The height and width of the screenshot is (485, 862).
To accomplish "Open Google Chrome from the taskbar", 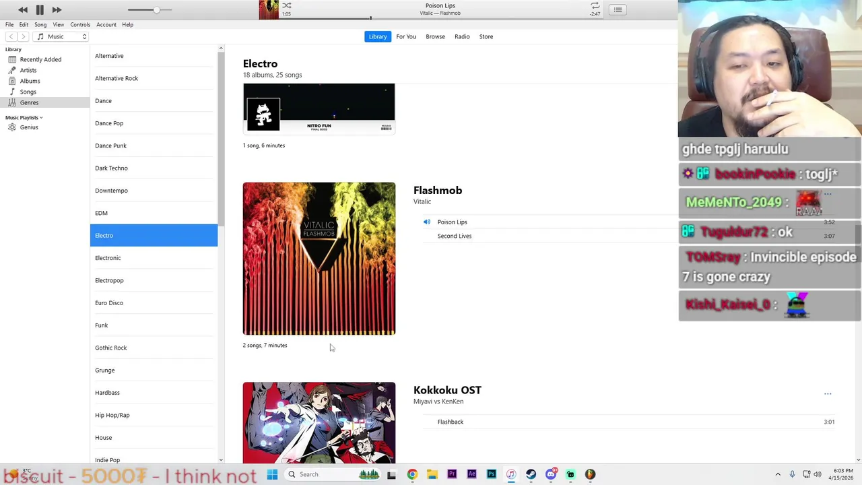I will [412, 474].
